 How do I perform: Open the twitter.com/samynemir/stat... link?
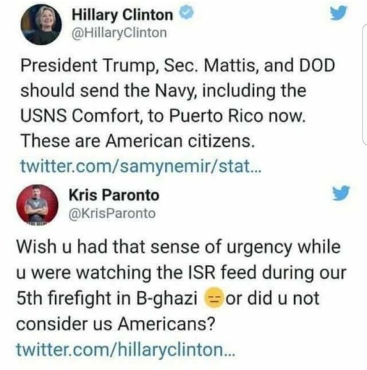(x=141, y=166)
